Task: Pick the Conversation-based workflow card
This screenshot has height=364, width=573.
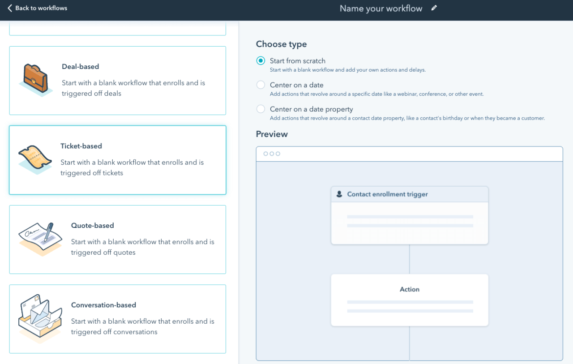Action: [118, 319]
